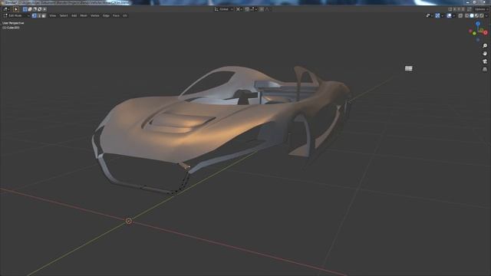Choose the Invert selection mode icon
Viewport: 491px width, 276px height.
pos(39,9)
